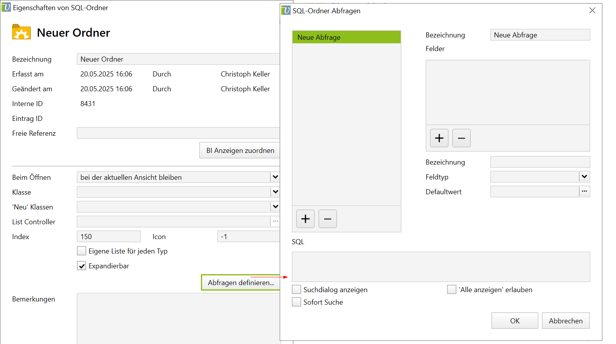Tick Eigene Liste für jeden Typ

[x=82, y=251]
